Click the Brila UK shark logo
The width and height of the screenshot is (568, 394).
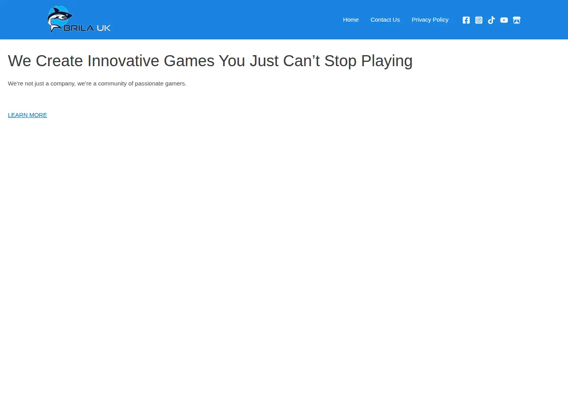(x=79, y=20)
